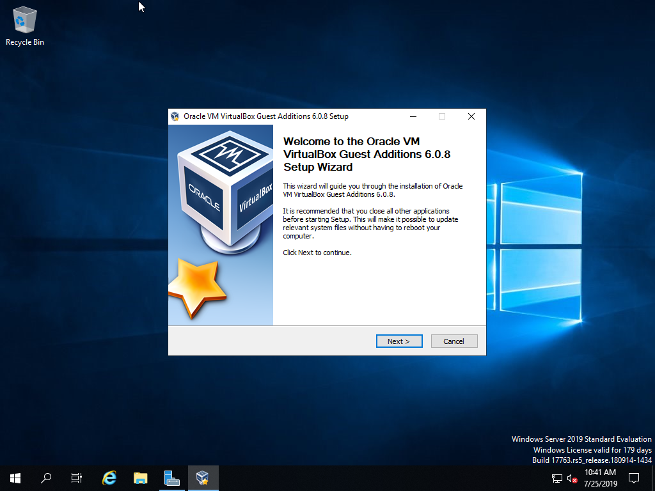This screenshot has height=491, width=655.
Task: Open the Action Center notifications icon
Action: pyautogui.click(x=634, y=478)
